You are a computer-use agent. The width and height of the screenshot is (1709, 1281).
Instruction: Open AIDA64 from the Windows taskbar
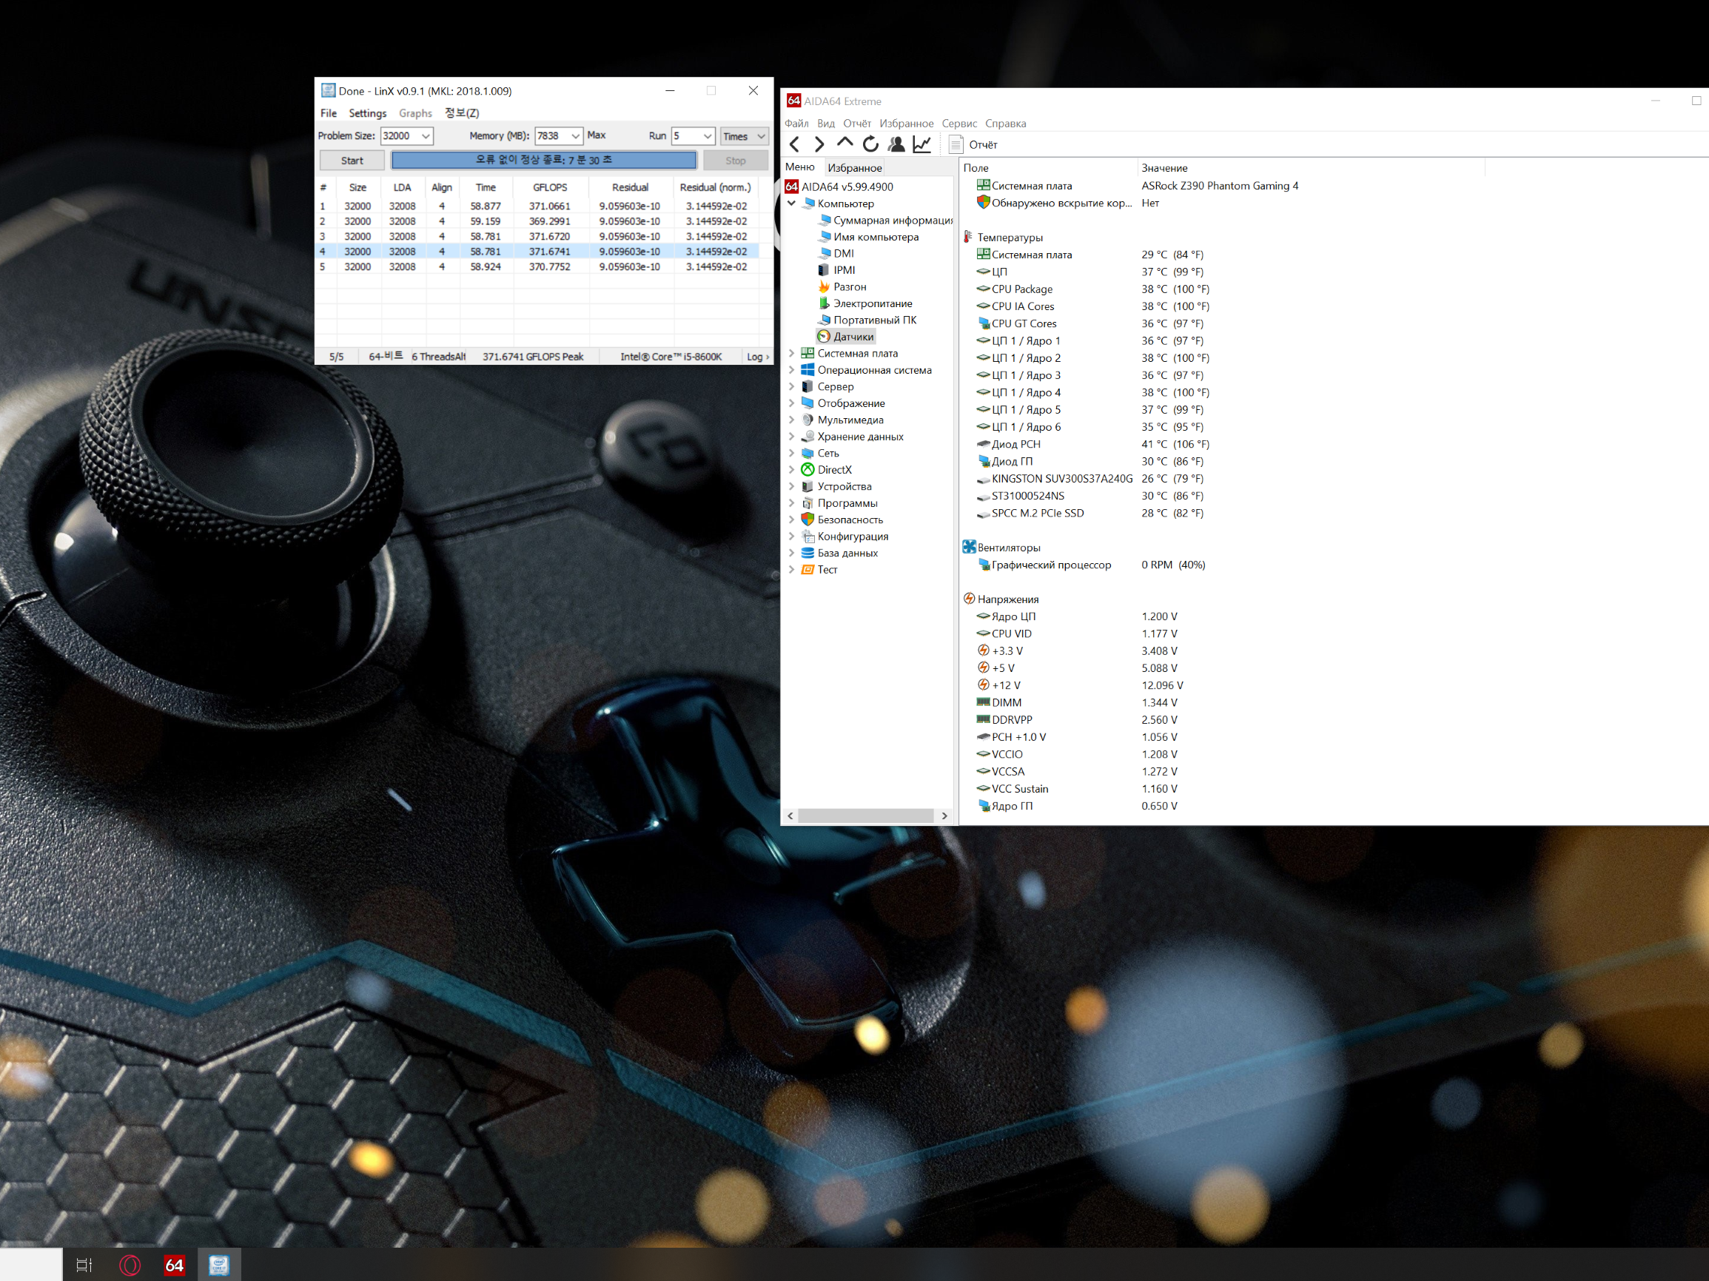(174, 1265)
